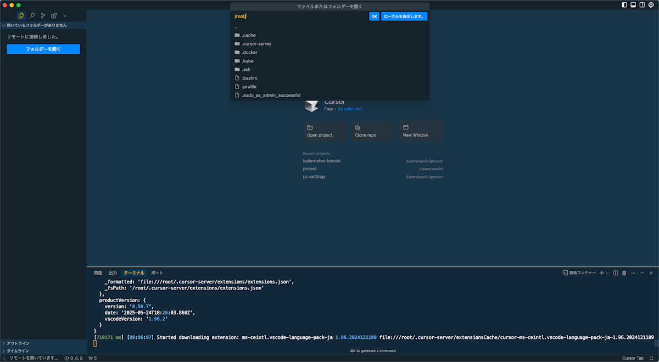Open notifications bell icon
Screen dimensions: 659x362
coord(651,358)
